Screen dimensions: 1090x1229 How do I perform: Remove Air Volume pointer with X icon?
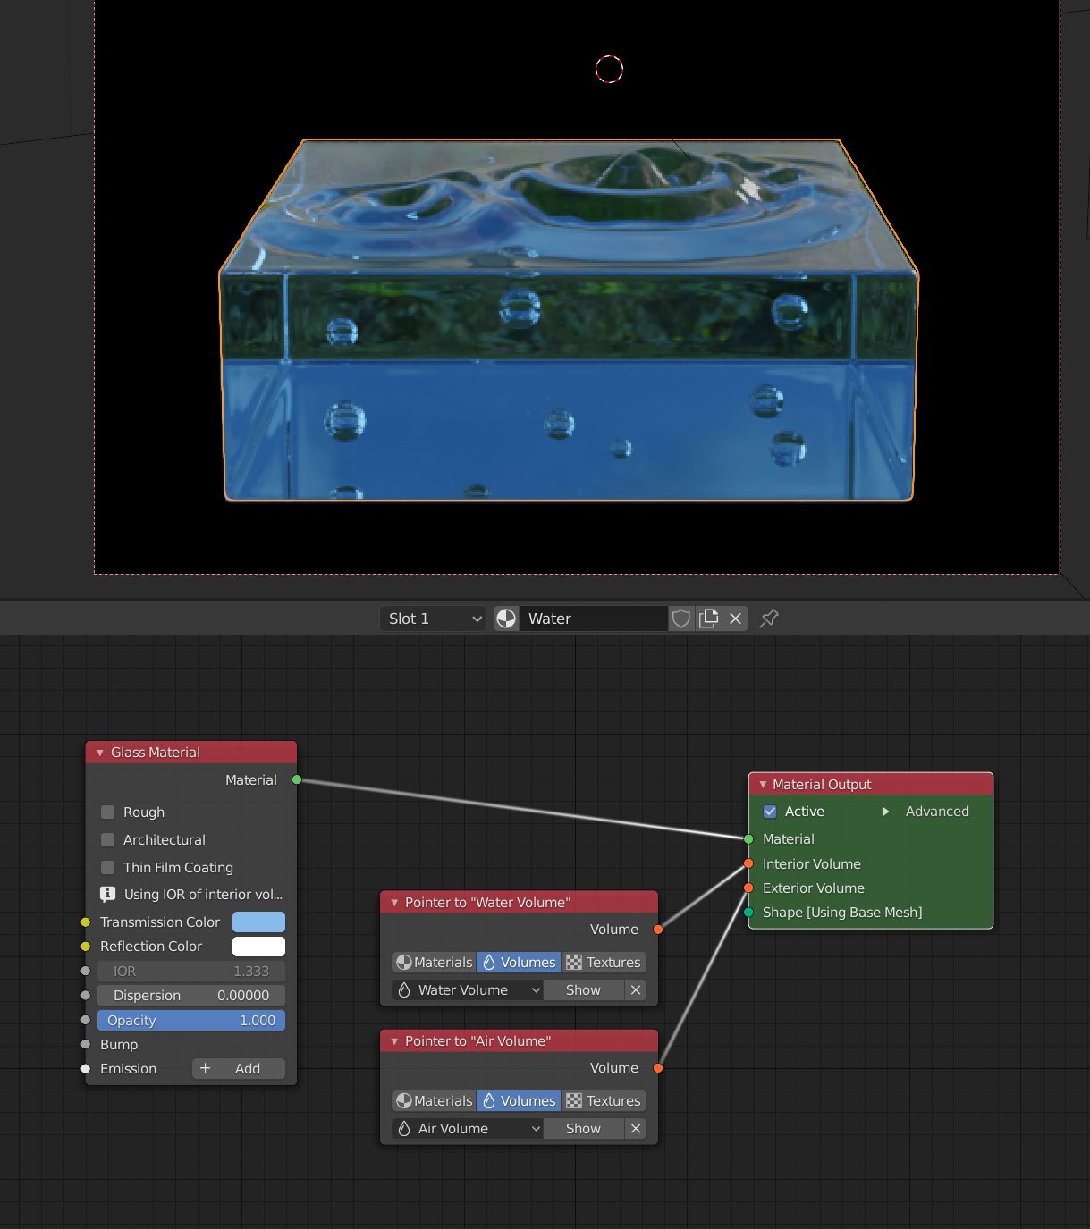point(636,1129)
